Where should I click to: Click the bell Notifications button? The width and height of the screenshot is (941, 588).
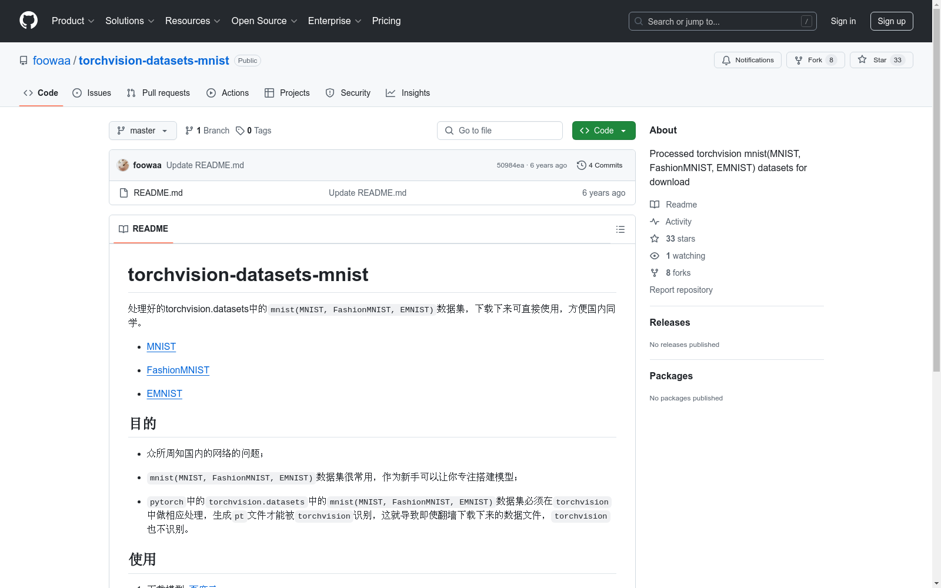(x=748, y=60)
